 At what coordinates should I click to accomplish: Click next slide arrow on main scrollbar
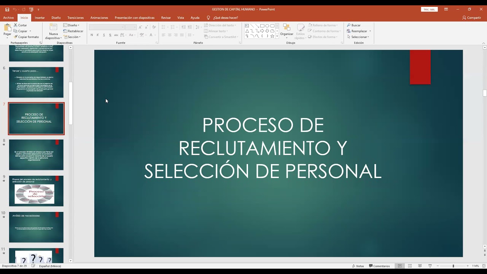484,255
